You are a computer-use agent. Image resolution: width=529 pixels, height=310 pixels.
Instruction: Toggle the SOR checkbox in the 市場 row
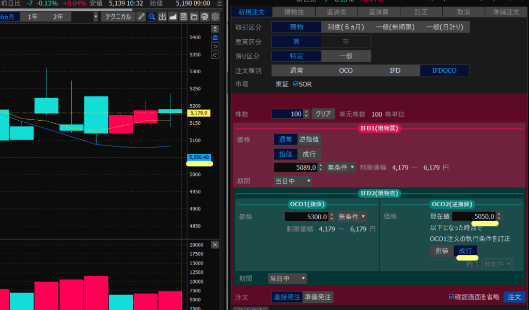(295, 84)
